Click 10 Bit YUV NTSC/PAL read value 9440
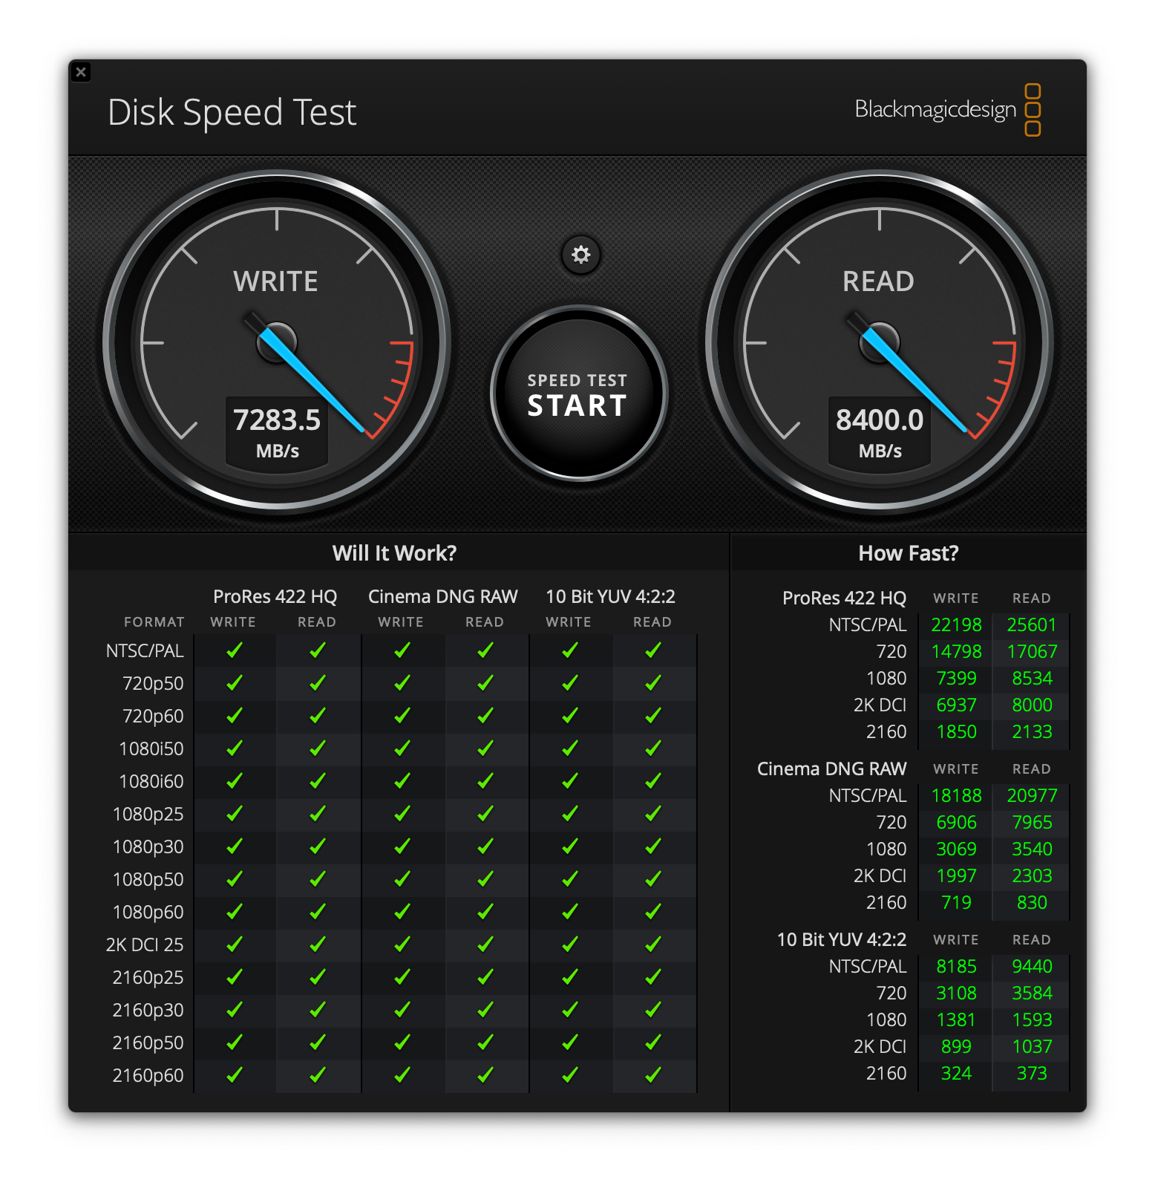Viewport: 1155px width, 1191px height. [x=1032, y=967]
